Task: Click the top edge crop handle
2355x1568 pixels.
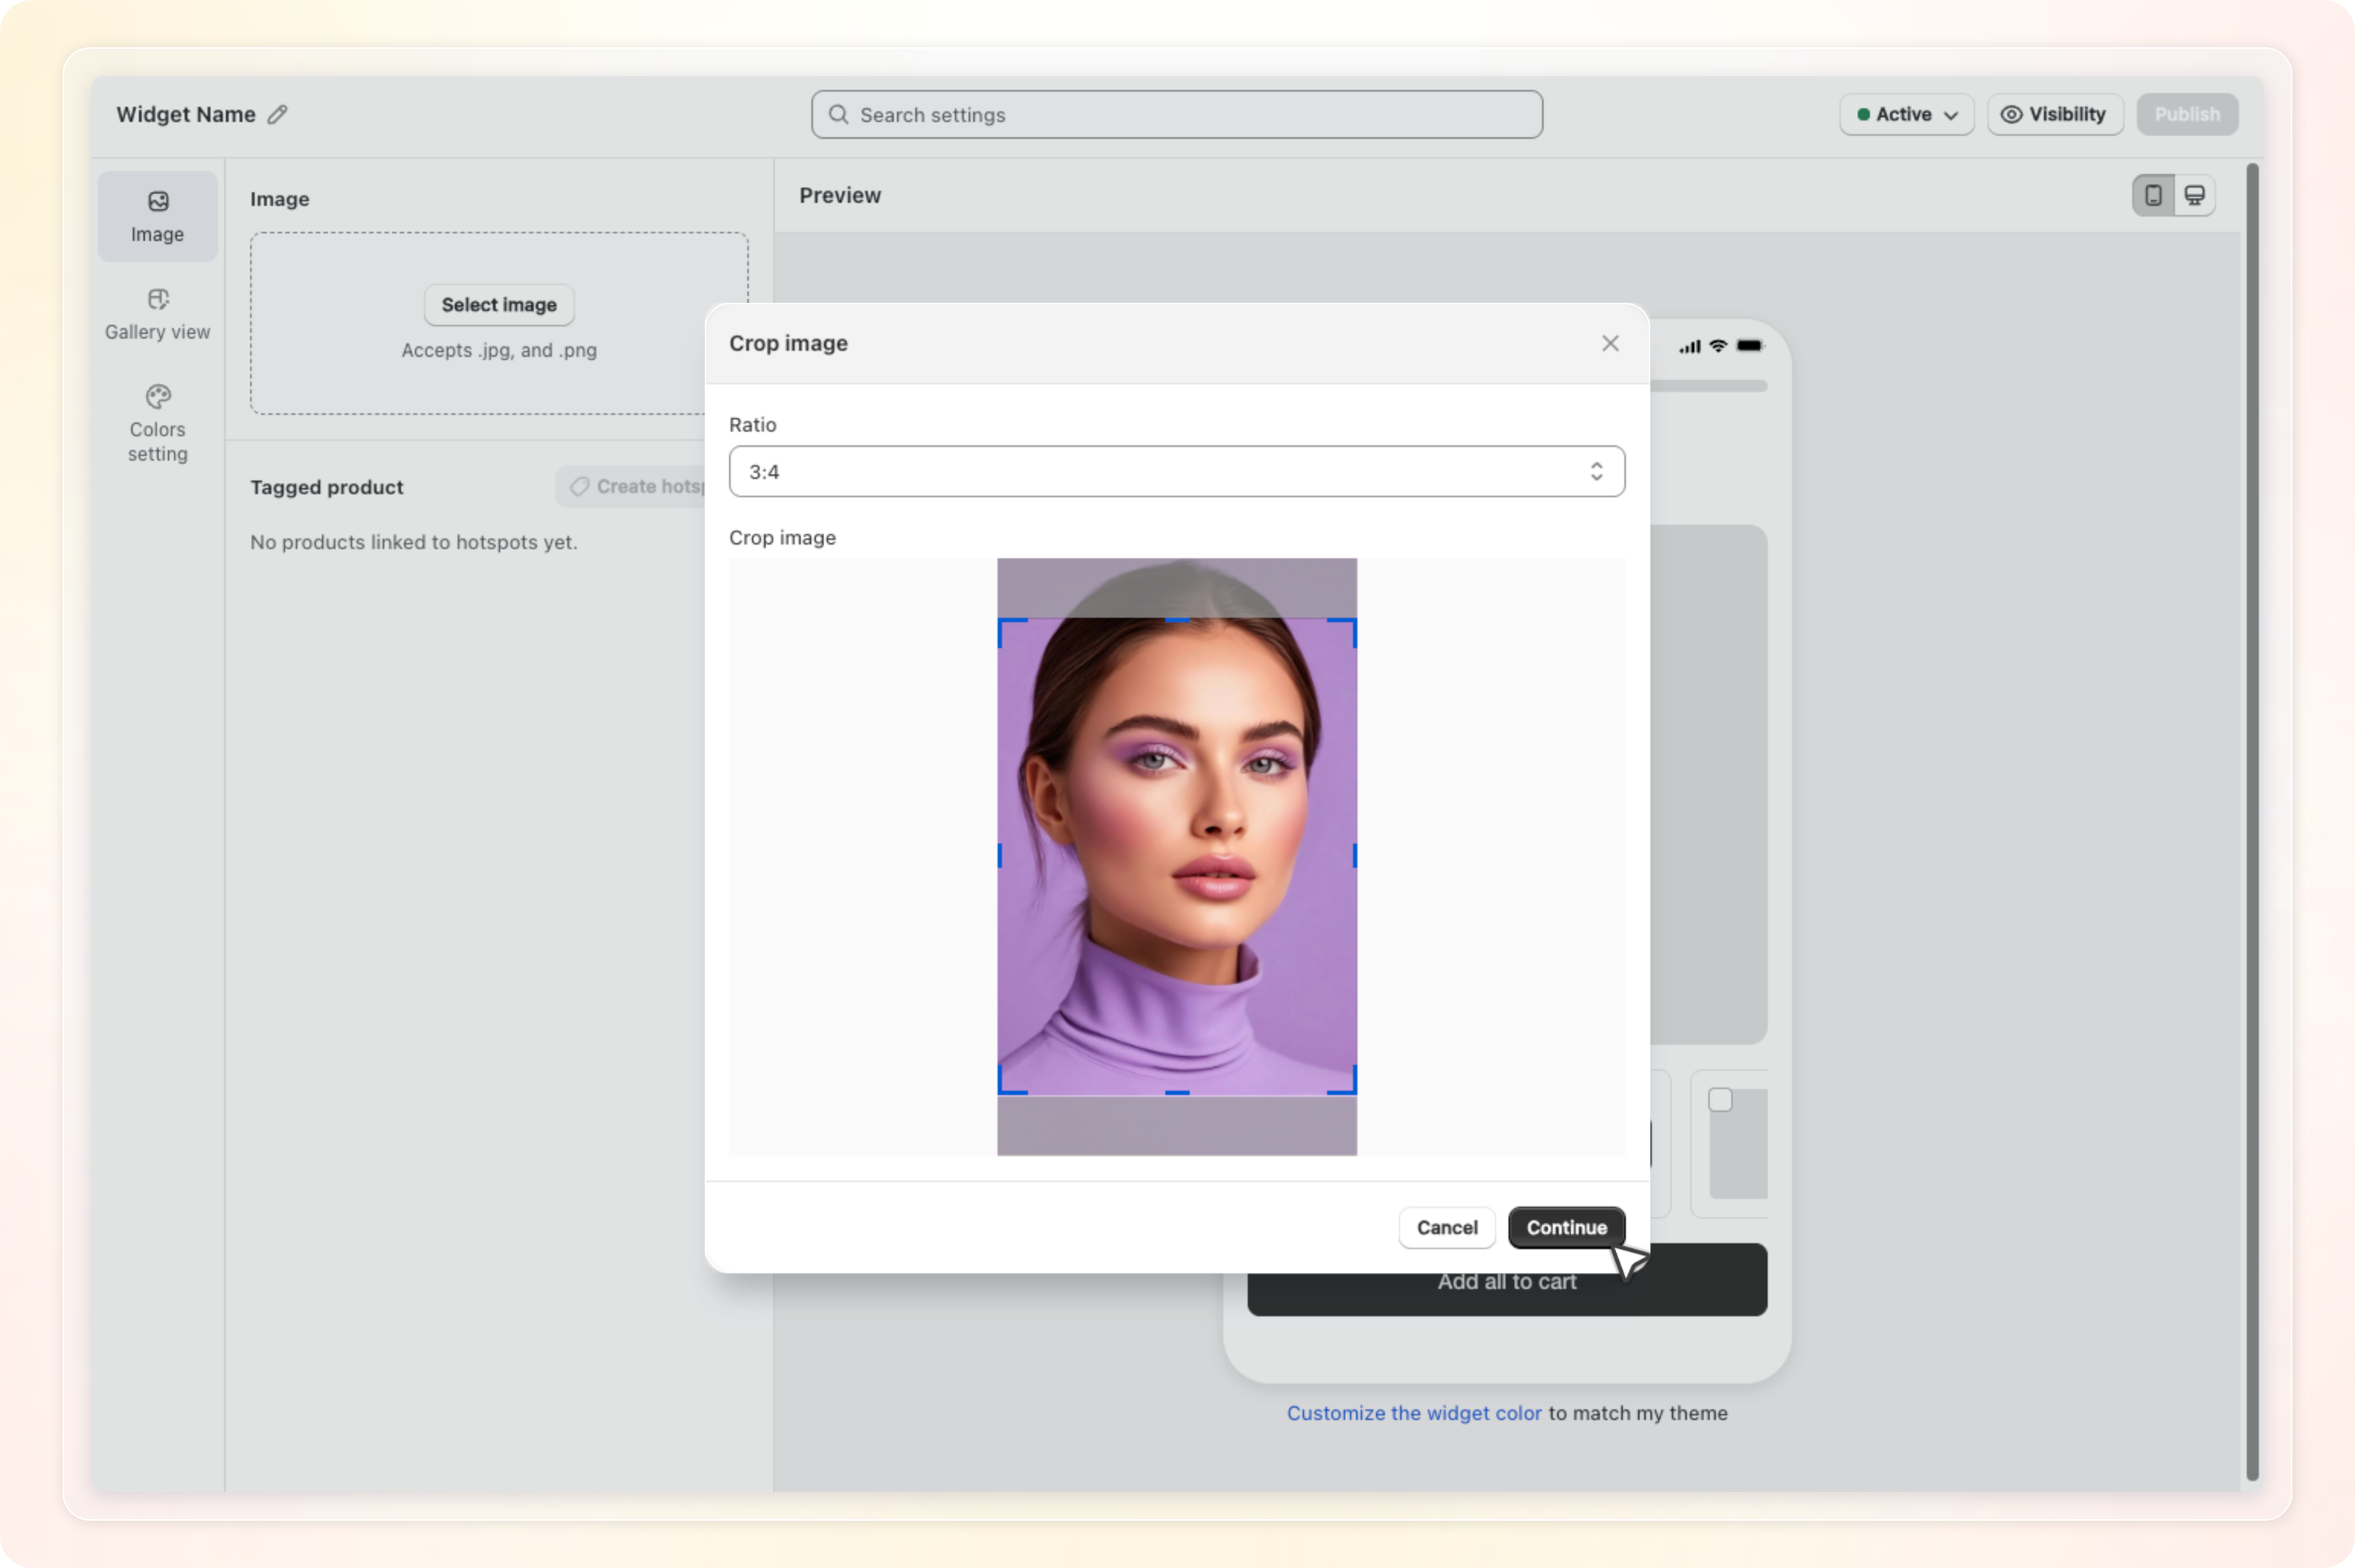Action: pos(1177,620)
